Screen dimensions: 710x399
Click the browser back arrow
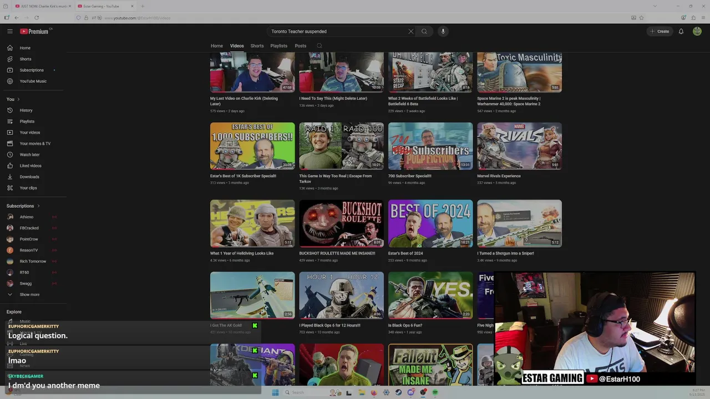(x=17, y=18)
